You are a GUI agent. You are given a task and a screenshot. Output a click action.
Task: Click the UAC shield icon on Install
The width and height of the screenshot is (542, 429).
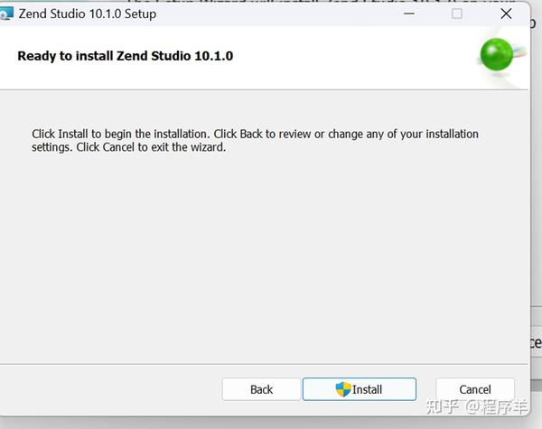343,389
